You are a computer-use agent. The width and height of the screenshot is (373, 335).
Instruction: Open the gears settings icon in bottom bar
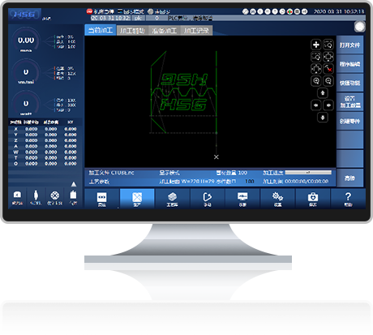click(x=277, y=199)
